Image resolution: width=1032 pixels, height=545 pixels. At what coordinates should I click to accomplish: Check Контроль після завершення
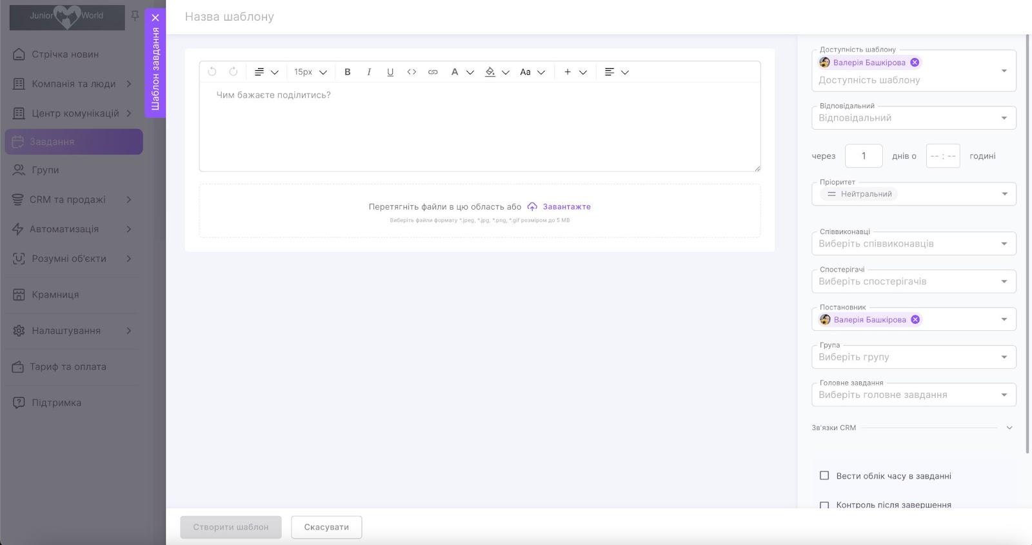[824, 505]
